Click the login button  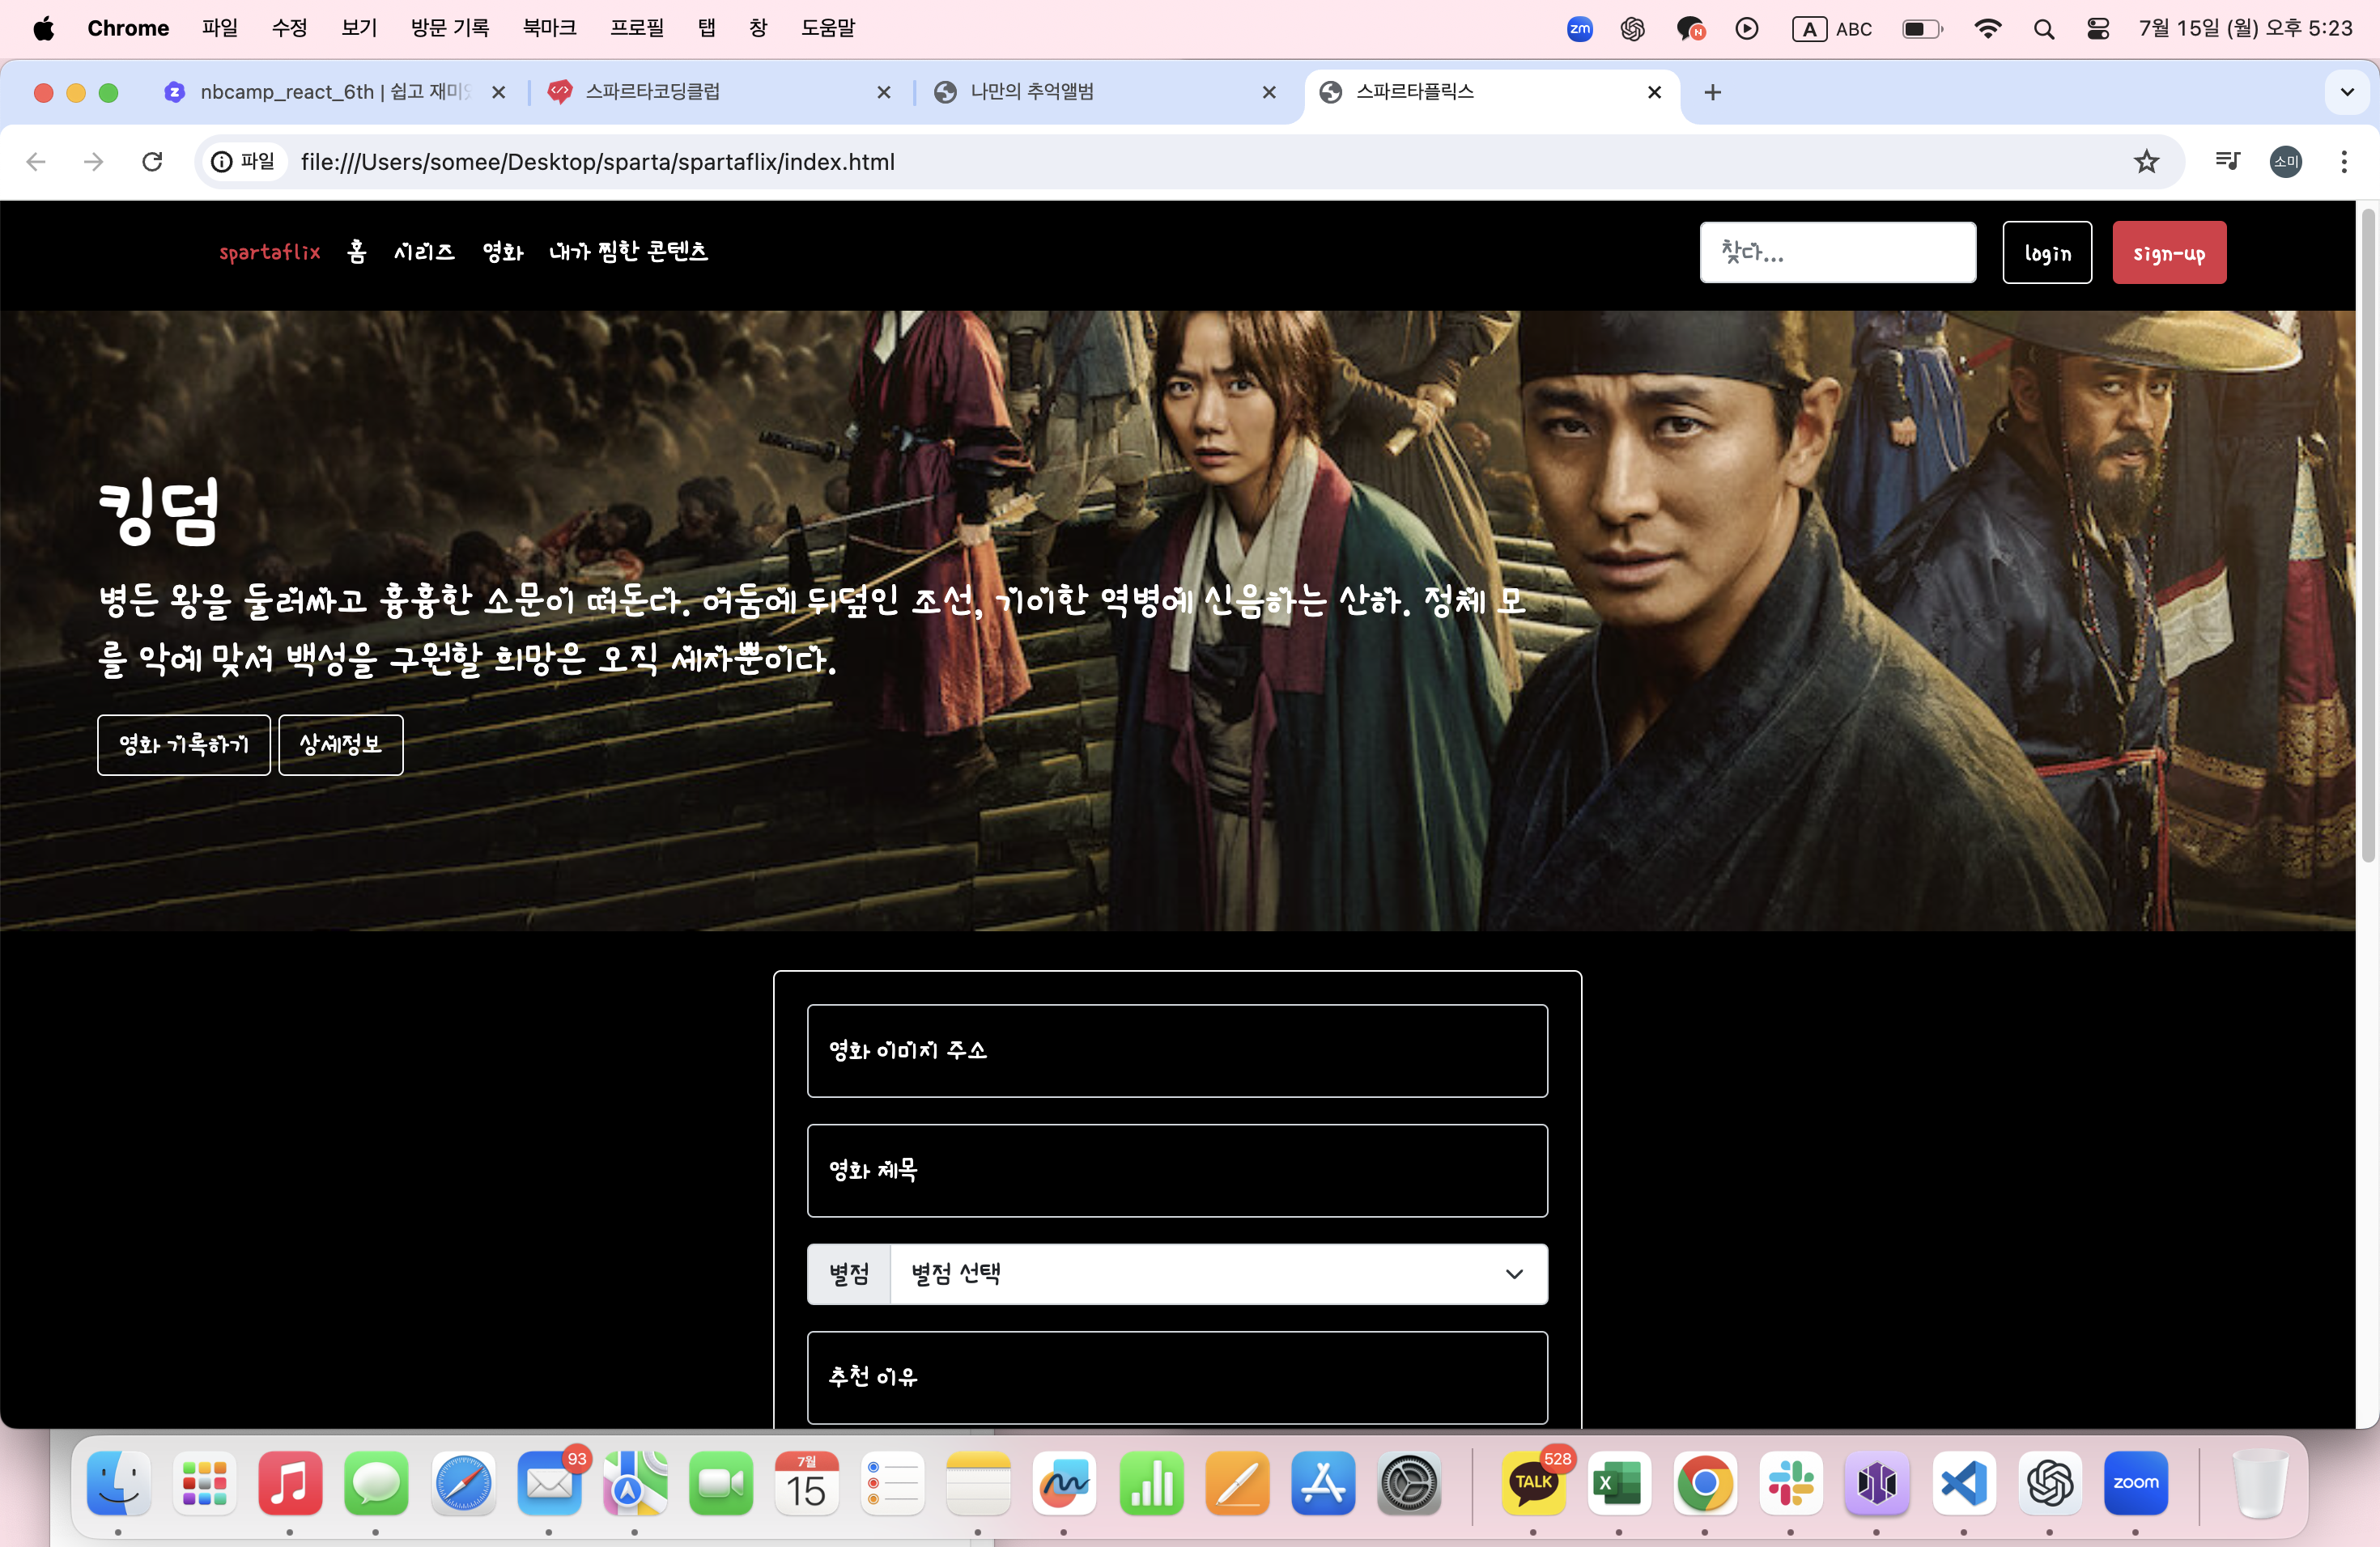(2047, 252)
